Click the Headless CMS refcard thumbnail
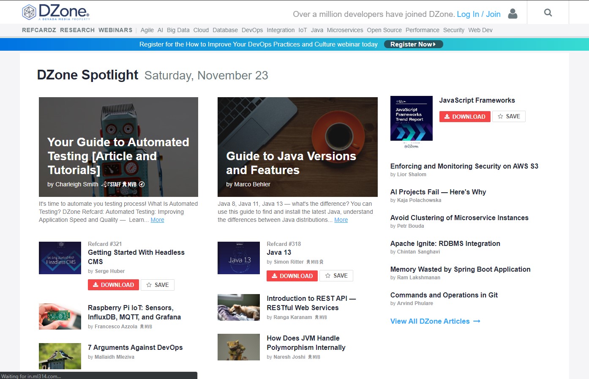Screen dimensions: 589x379 (60, 258)
